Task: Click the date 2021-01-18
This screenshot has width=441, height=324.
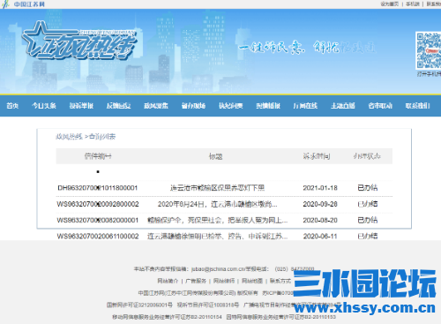Action: pos(320,188)
